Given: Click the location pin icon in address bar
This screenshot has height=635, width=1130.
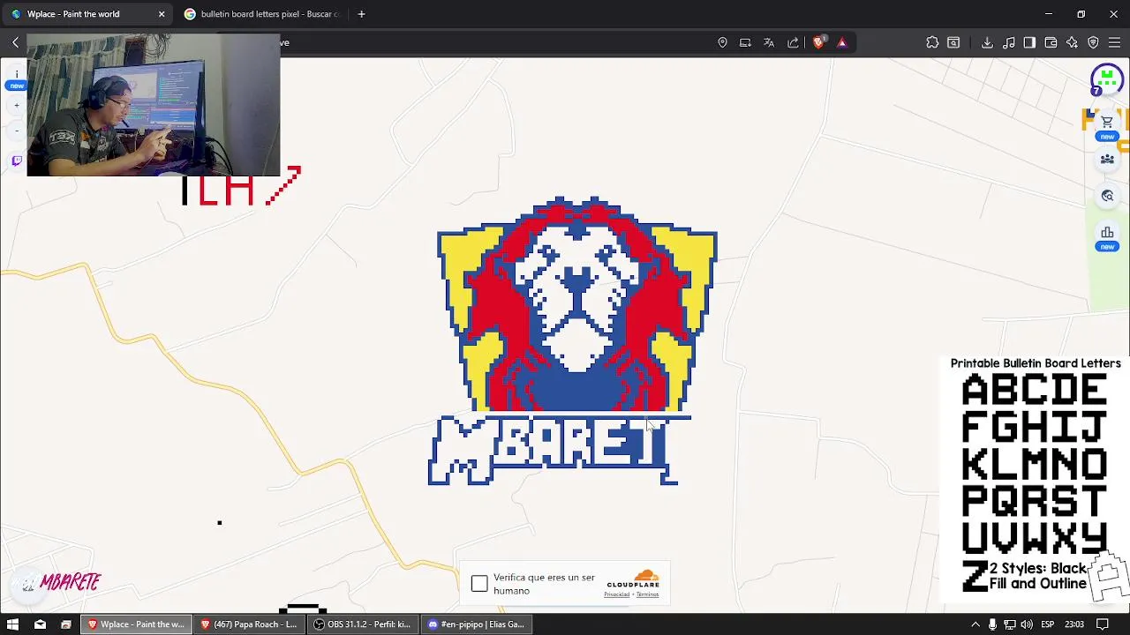Looking at the screenshot, I should [x=722, y=42].
